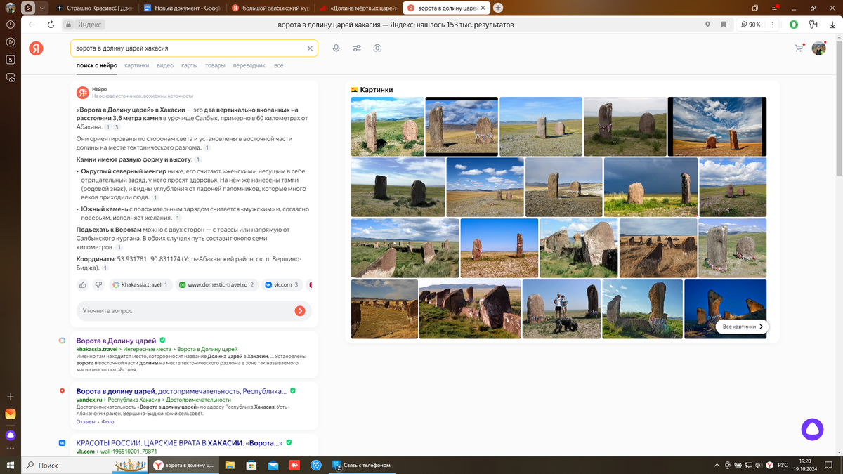
Task: Click the green shield protect icon in toolbar
Action: (x=793, y=25)
